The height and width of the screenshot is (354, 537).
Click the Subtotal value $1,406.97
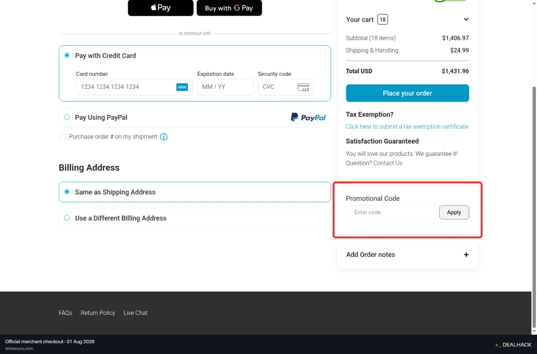455,38
